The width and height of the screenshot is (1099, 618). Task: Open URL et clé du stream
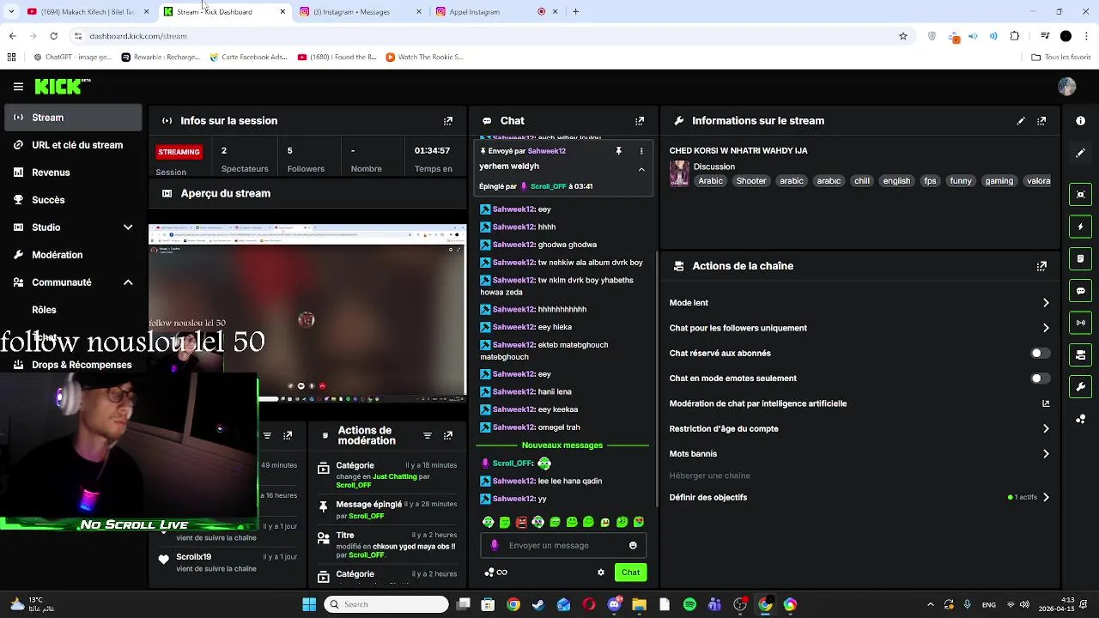pyautogui.click(x=72, y=145)
